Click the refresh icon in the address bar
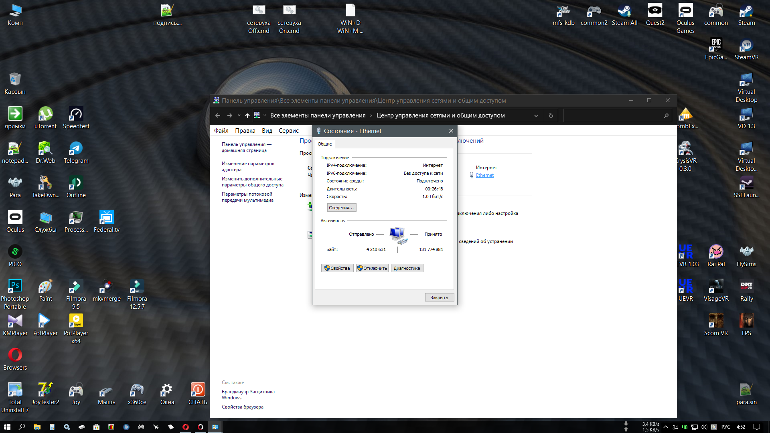The height and width of the screenshot is (433, 770). [551, 115]
